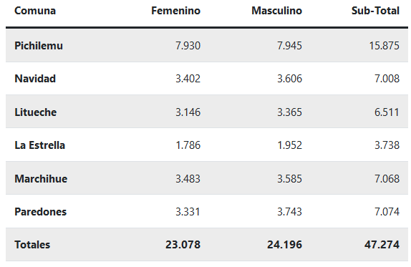Select the Pichilemu row label

pyautogui.click(x=39, y=46)
